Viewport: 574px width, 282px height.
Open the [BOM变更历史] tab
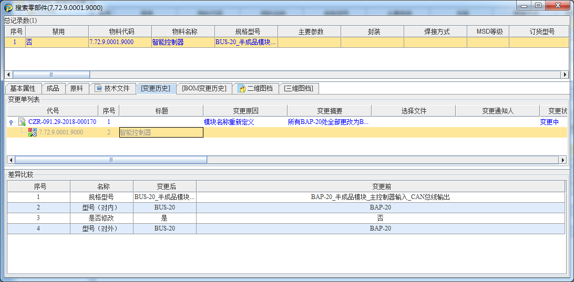[204, 88]
